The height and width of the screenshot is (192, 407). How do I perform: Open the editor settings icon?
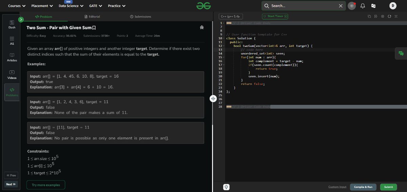[x=383, y=16]
